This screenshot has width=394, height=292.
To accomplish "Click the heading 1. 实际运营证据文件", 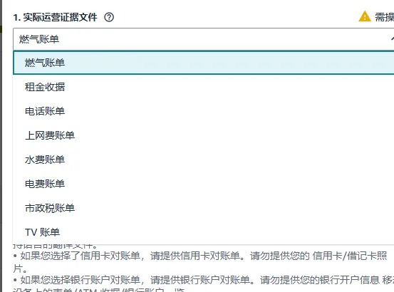I will click(56, 17).
